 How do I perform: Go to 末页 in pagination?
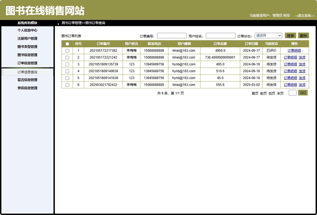pos(280,93)
